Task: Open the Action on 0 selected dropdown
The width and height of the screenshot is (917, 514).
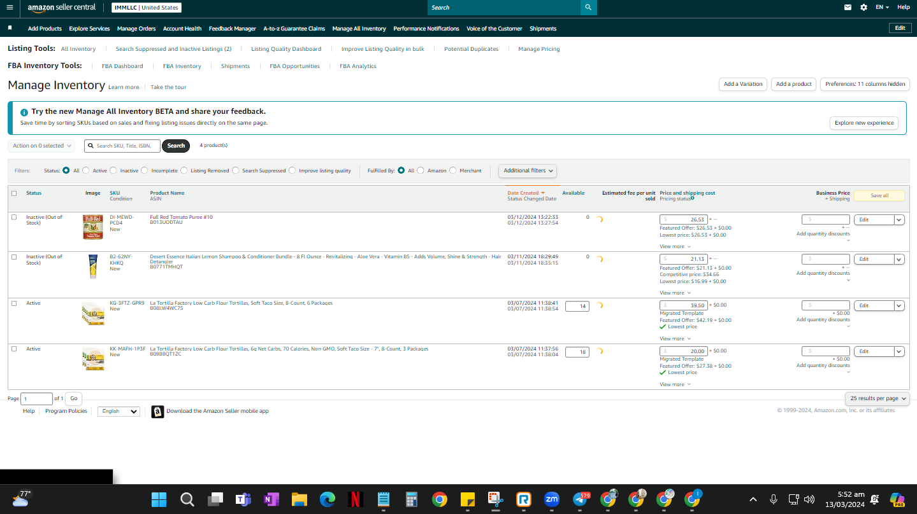Action: 42,146
